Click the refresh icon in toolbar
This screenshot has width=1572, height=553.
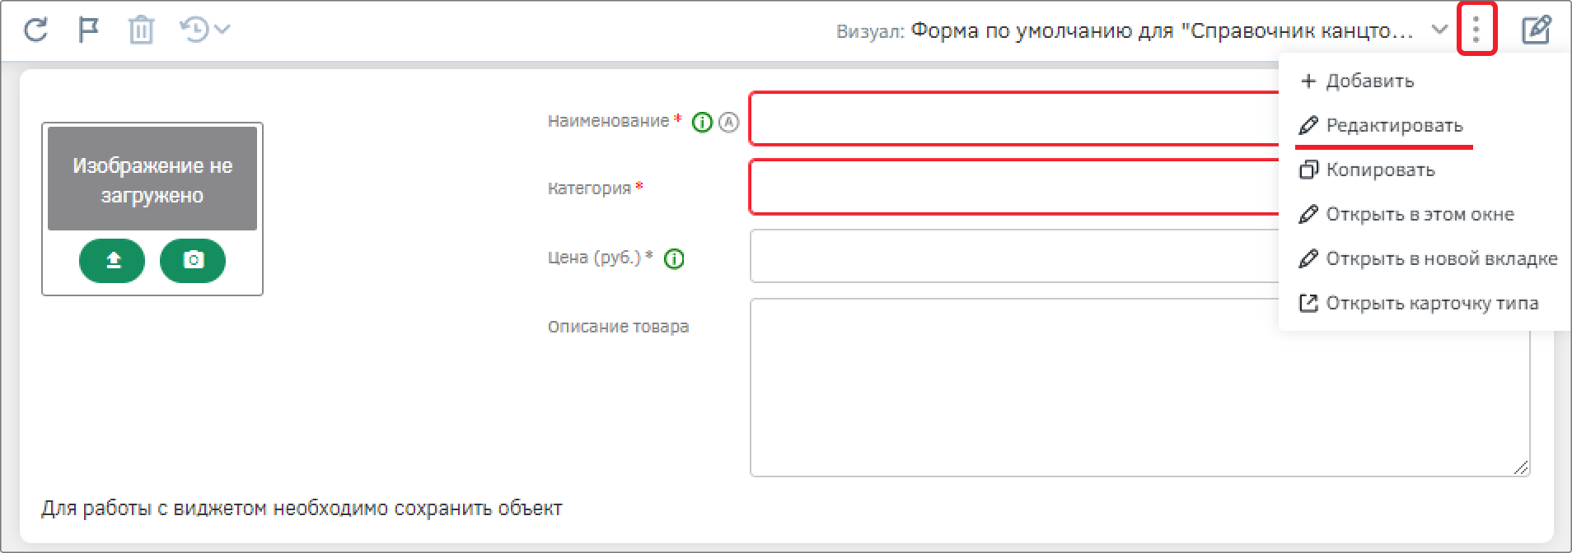pyautogui.click(x=35, y=30)
